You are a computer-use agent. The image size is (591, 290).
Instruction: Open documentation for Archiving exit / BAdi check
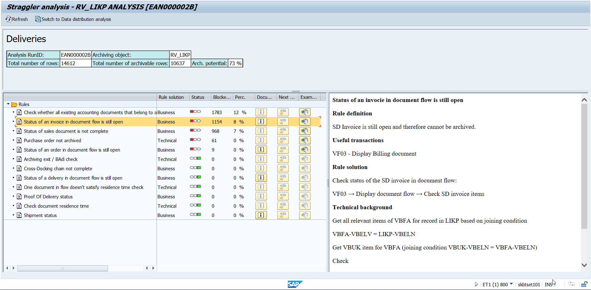[x=261, y=159]
